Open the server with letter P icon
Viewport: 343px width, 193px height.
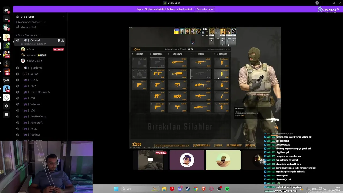(x=6, y=98)
